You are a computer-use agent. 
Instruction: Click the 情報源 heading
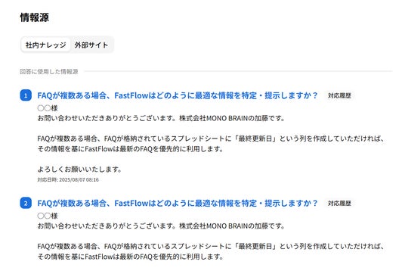point(34,17)
